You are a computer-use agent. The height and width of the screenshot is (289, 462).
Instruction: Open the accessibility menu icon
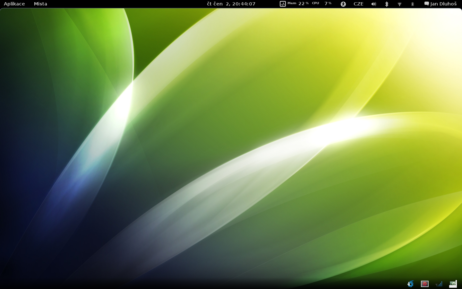coord(343,4)
